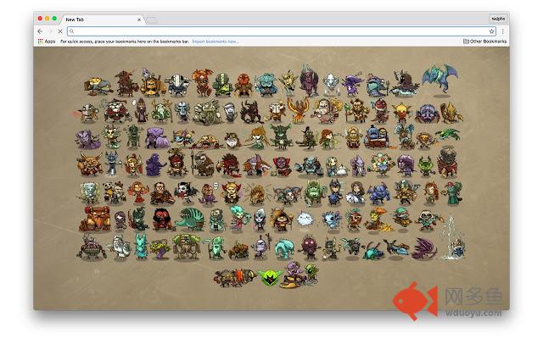543x339 pixels.
Task: Click the browser back arrow
Action: [40, 31]
